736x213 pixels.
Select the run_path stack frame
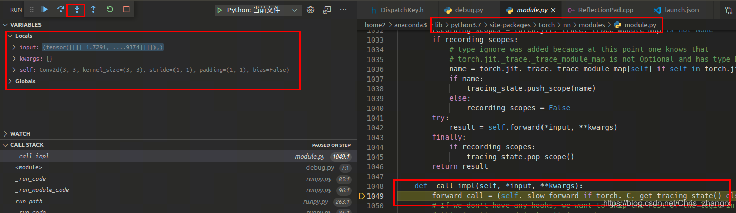point(178,201)
